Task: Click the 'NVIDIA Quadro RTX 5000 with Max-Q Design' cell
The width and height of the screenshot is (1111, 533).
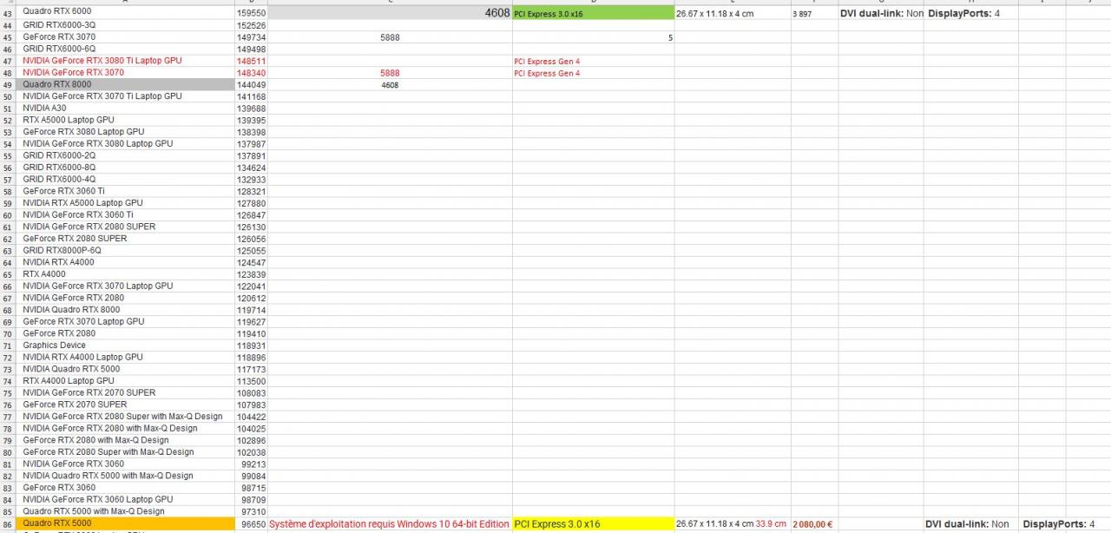Action: pos(125,476)
